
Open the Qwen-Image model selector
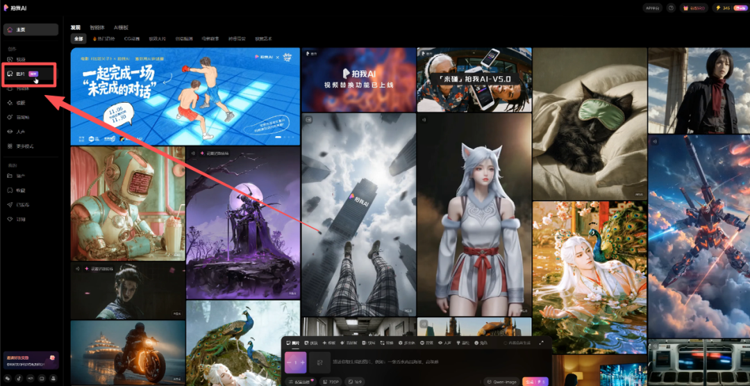pyautogui.click(x=501, y=381)
